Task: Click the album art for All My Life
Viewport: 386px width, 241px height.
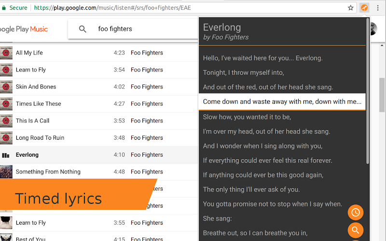Action: coord(6,53)
